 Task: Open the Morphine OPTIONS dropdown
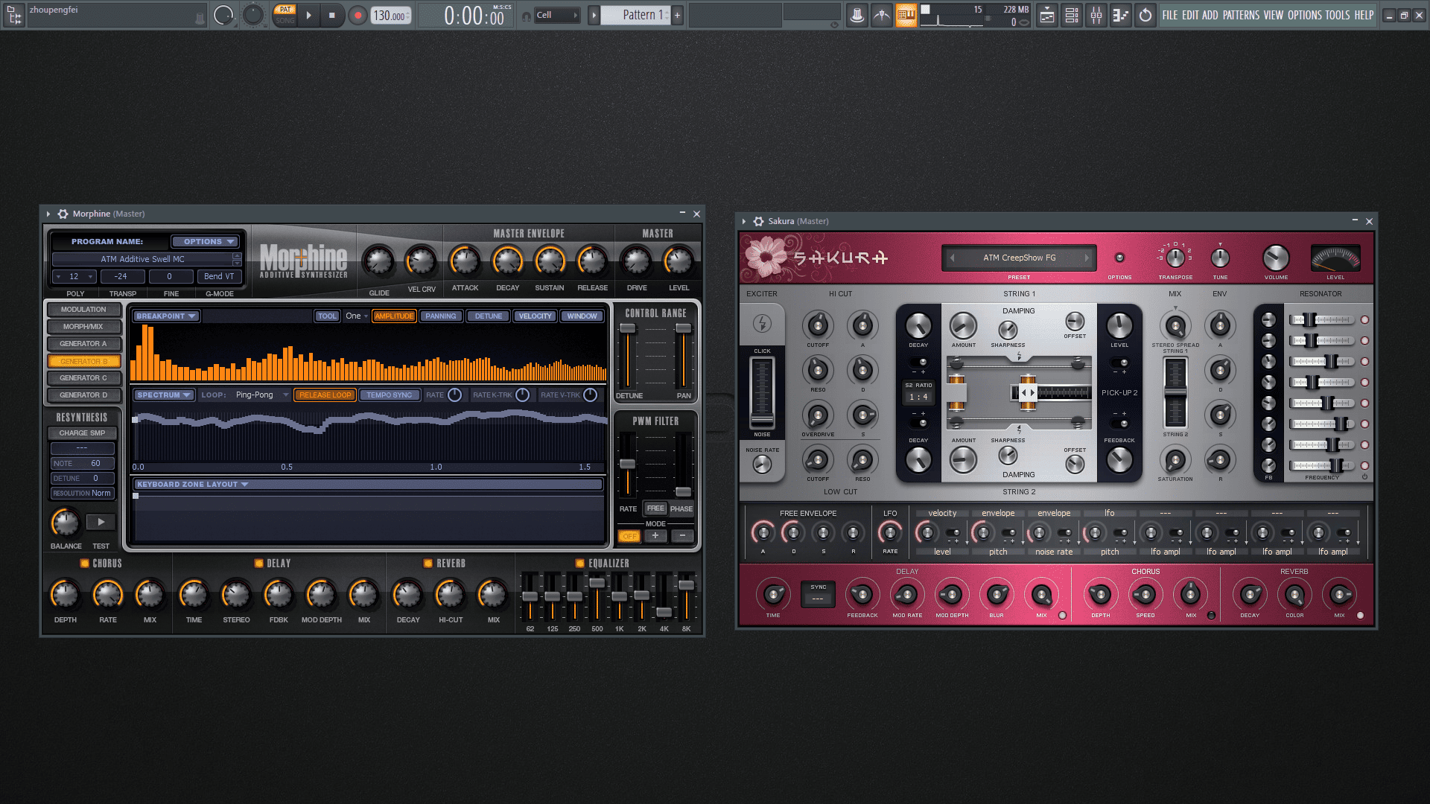(205, 242)
